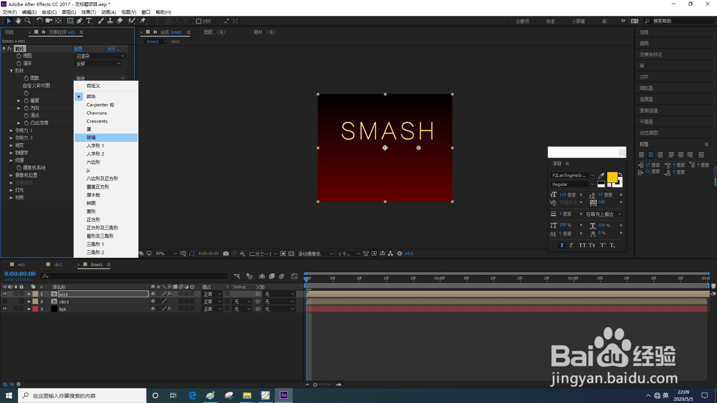Click the timeline zoom slider handle
The width and height of the screenshot is (717, 403).
click(315, 385)
